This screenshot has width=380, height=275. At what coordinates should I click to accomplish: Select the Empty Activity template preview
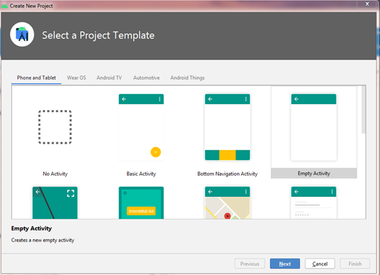[314, 127]
